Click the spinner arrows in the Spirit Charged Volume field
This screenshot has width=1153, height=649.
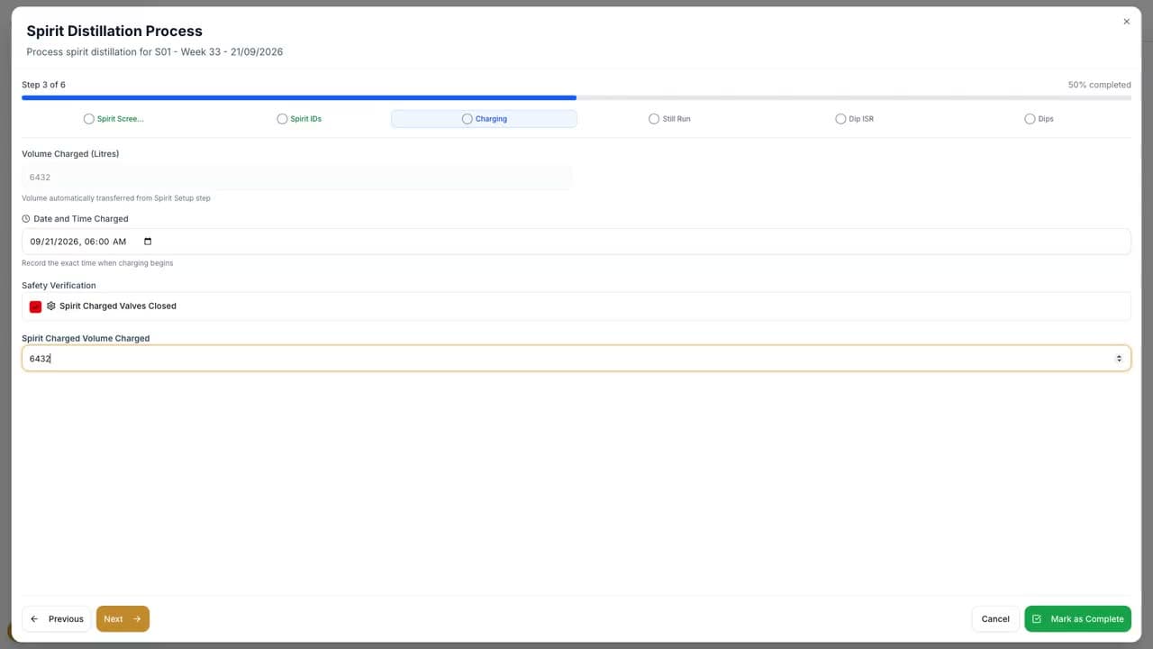[x=1119, y=359]
